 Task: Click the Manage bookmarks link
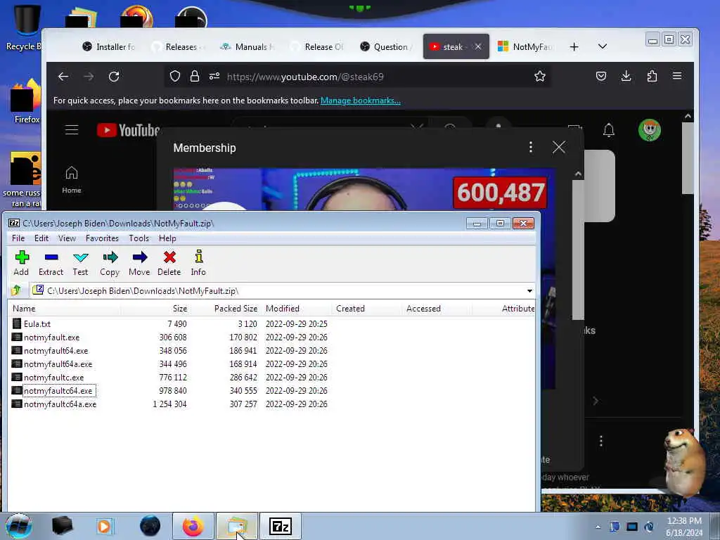click(x=361, y=101)
